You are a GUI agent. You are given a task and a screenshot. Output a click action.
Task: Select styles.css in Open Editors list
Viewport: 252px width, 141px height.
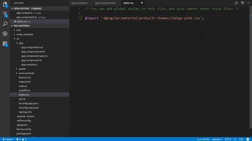coord(40,22)
